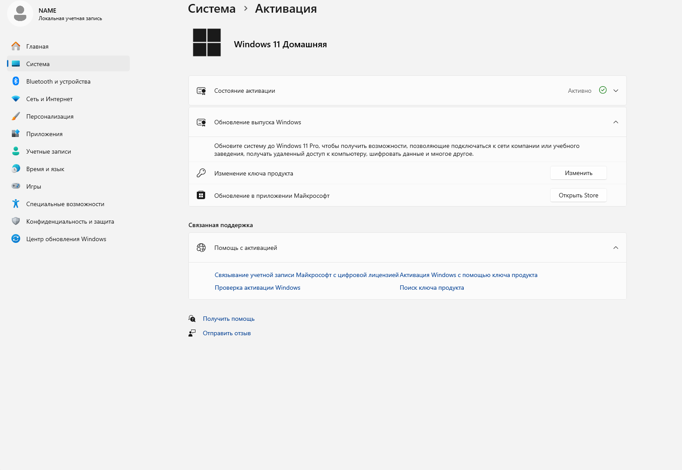Collapse the activation help section
Viewport: 682px width, 470px height.
(615, 248)
